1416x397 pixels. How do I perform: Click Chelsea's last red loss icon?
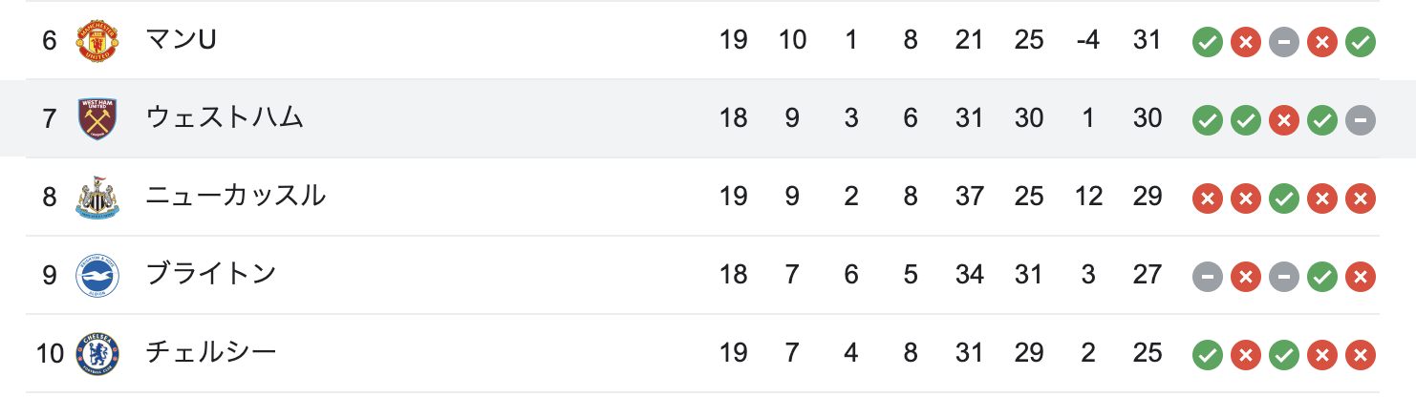tap(1360, 355)
